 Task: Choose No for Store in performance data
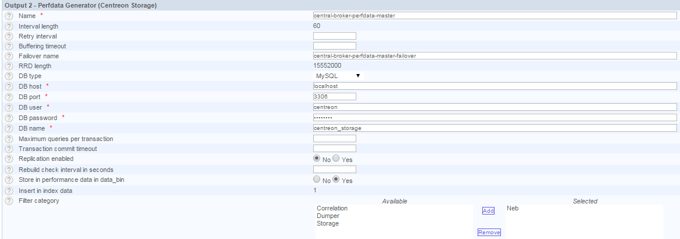(x=317, y=180)
